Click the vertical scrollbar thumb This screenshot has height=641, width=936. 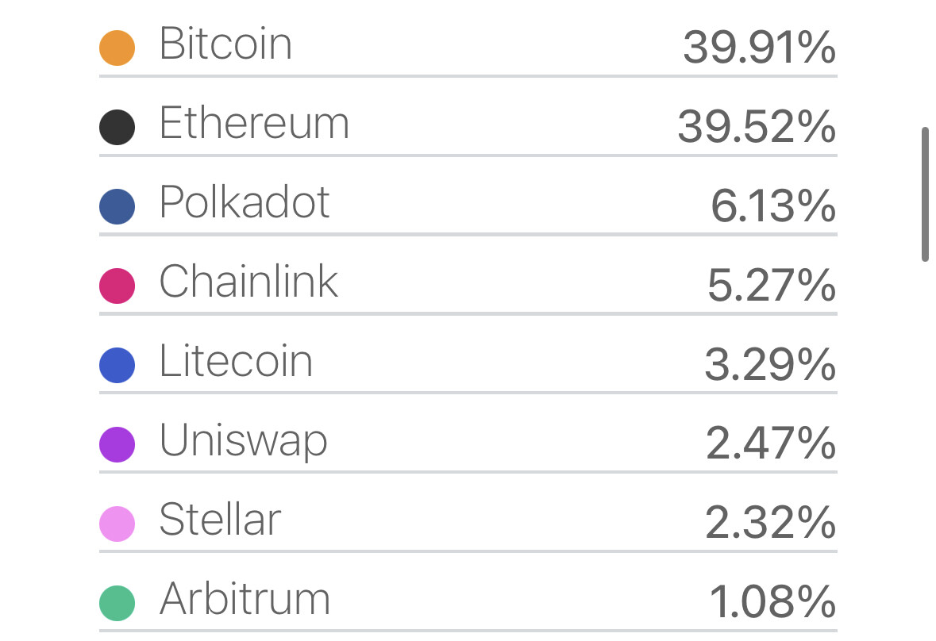[925, 194]
